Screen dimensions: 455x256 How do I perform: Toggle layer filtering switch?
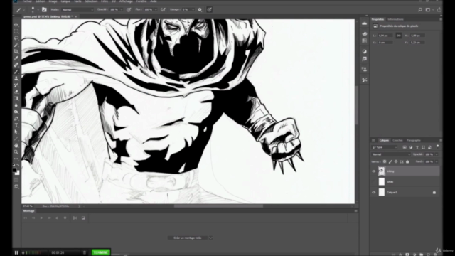point(438,146)
